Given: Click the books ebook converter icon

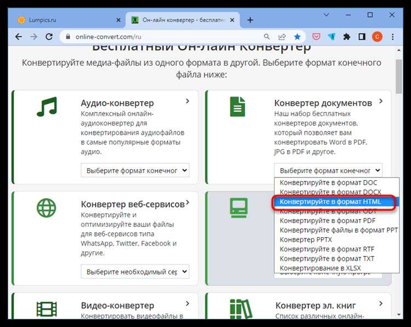Looking at the screenshot, I should (241, 309).
